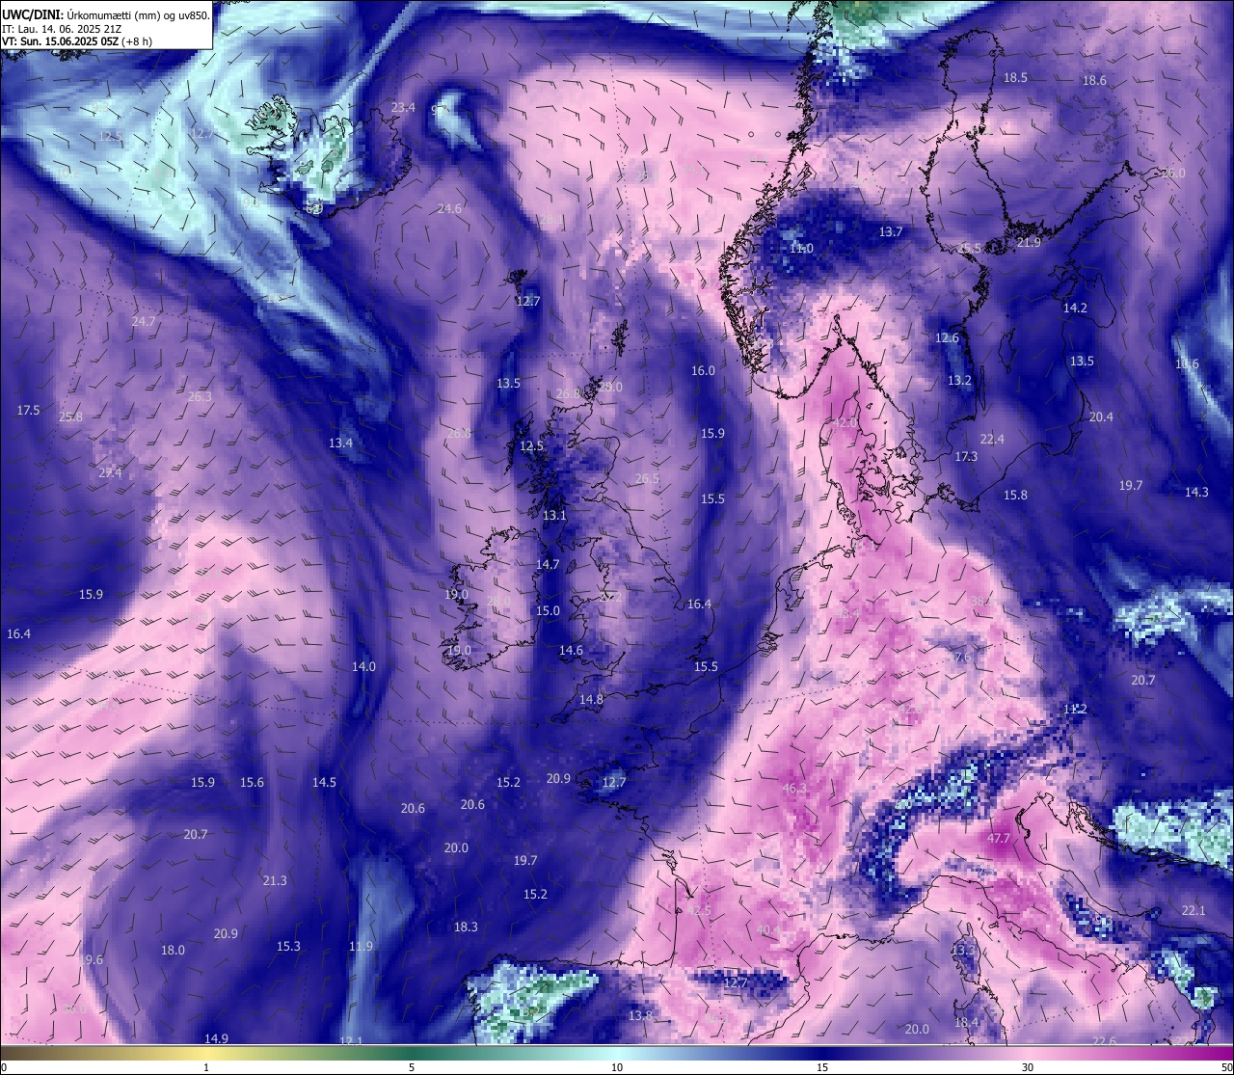Screen dimensions: 1234x1075
Task: Click the 1 label on the color scale
Action: 205,1067
